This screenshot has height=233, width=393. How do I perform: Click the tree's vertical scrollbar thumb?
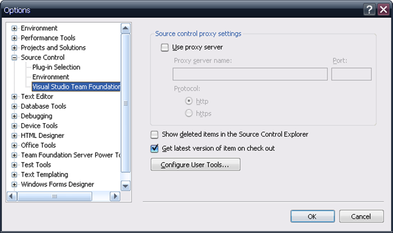(x=125, y=103)
